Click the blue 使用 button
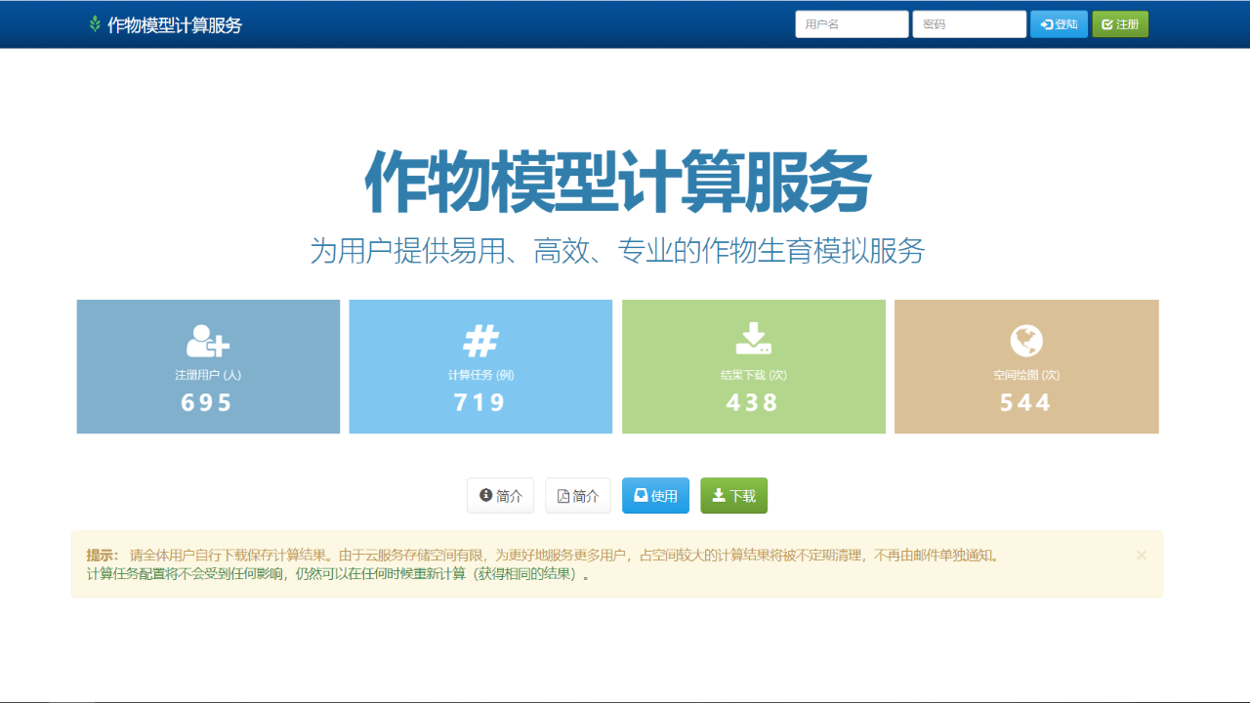Viewport: 1250px width, 703px height. click(x=655, y=496)
